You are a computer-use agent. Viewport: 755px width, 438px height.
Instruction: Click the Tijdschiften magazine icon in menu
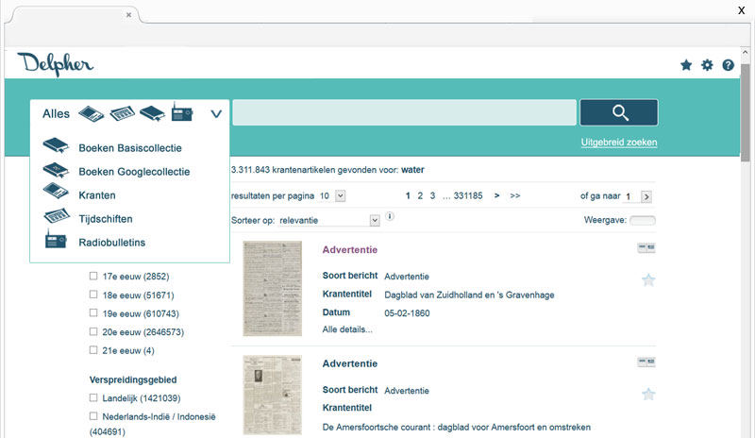click(x=57, y=215)
